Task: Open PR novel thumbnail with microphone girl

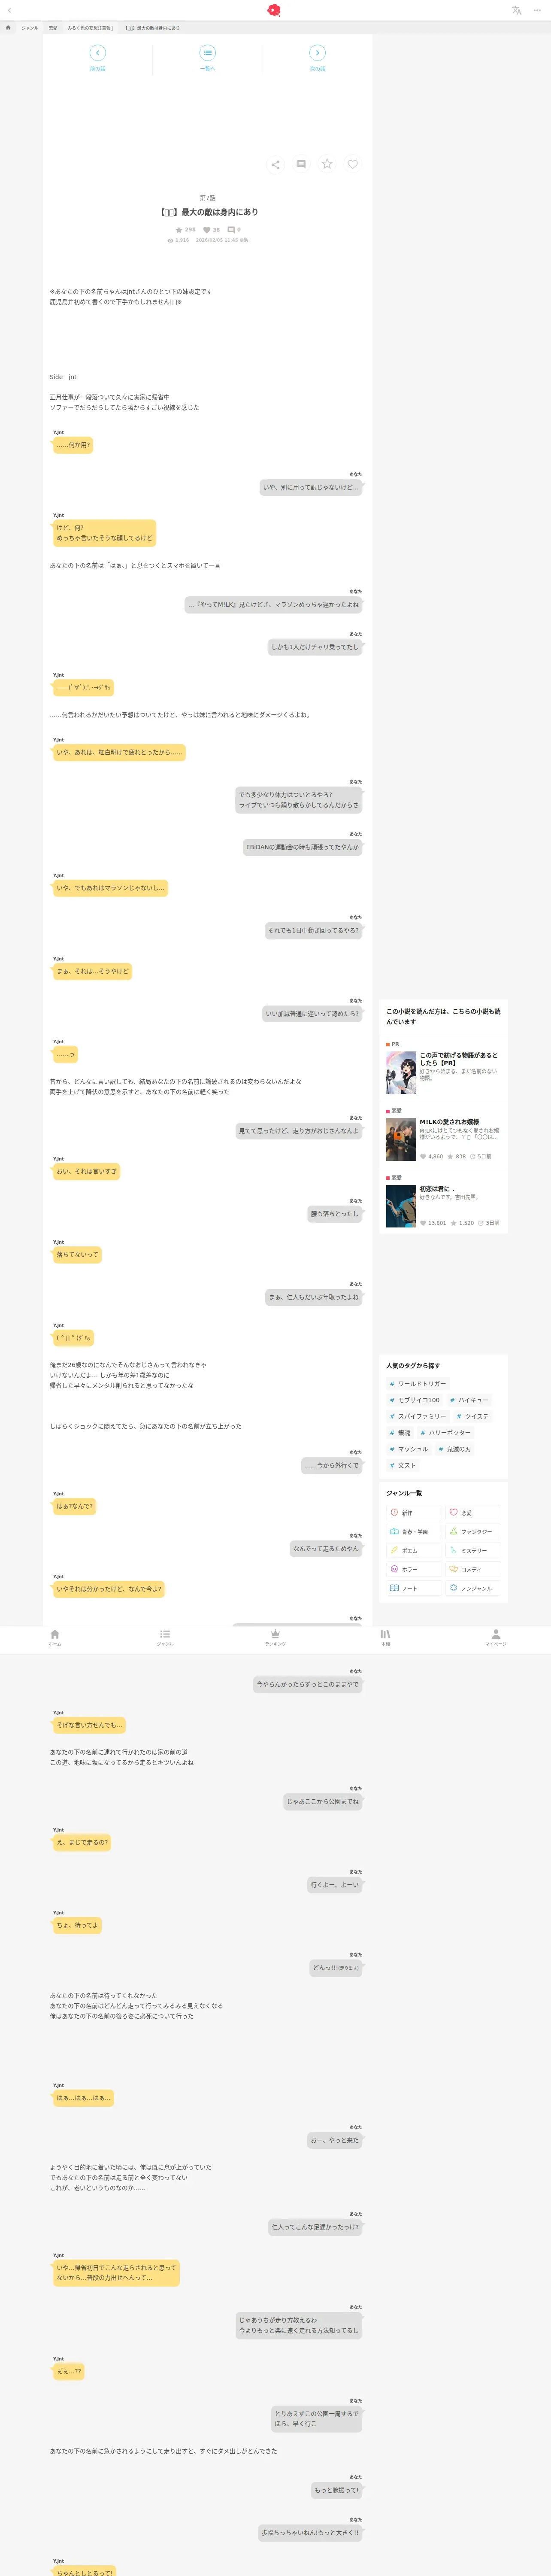Action: tap(401, 1073)
